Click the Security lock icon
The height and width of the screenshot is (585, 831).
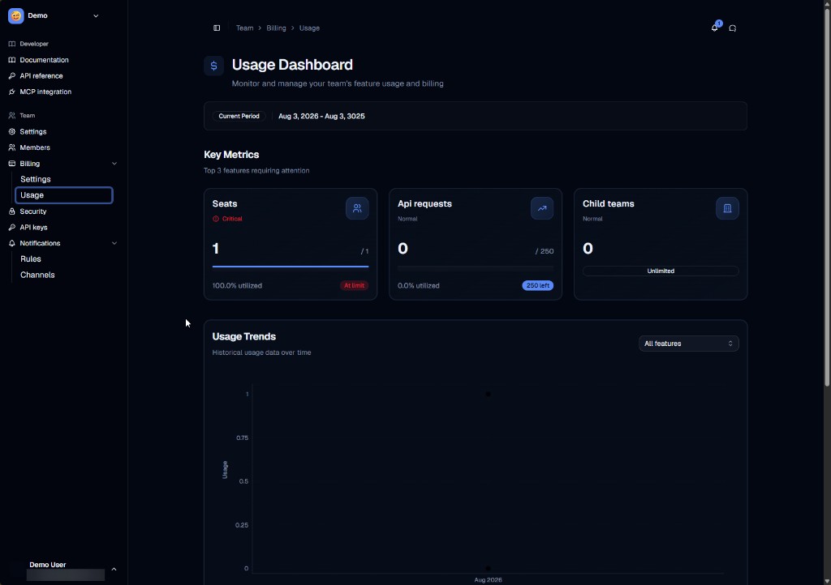point(11,211)
